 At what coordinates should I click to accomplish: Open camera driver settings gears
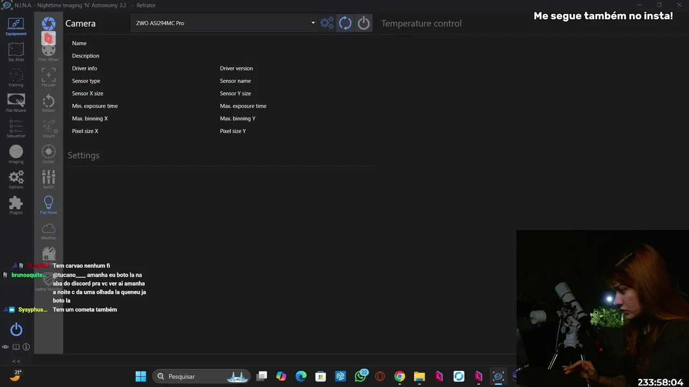click(x=327, y=23)
